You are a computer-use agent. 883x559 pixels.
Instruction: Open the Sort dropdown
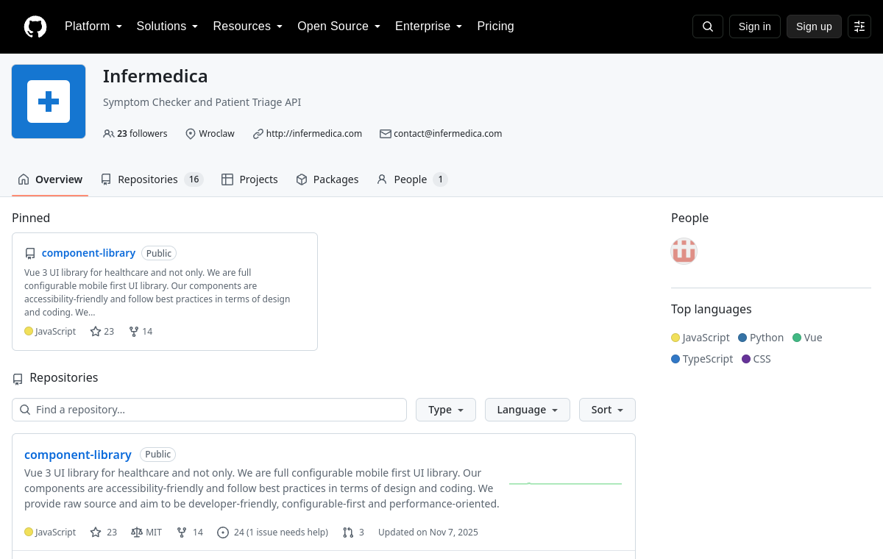(607, 410)
